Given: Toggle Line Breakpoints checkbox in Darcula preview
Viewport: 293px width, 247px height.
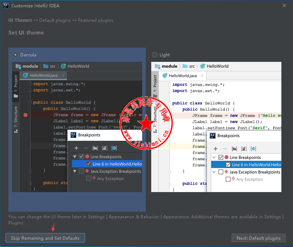Looking at the screenshot, I should pos(81,156).
